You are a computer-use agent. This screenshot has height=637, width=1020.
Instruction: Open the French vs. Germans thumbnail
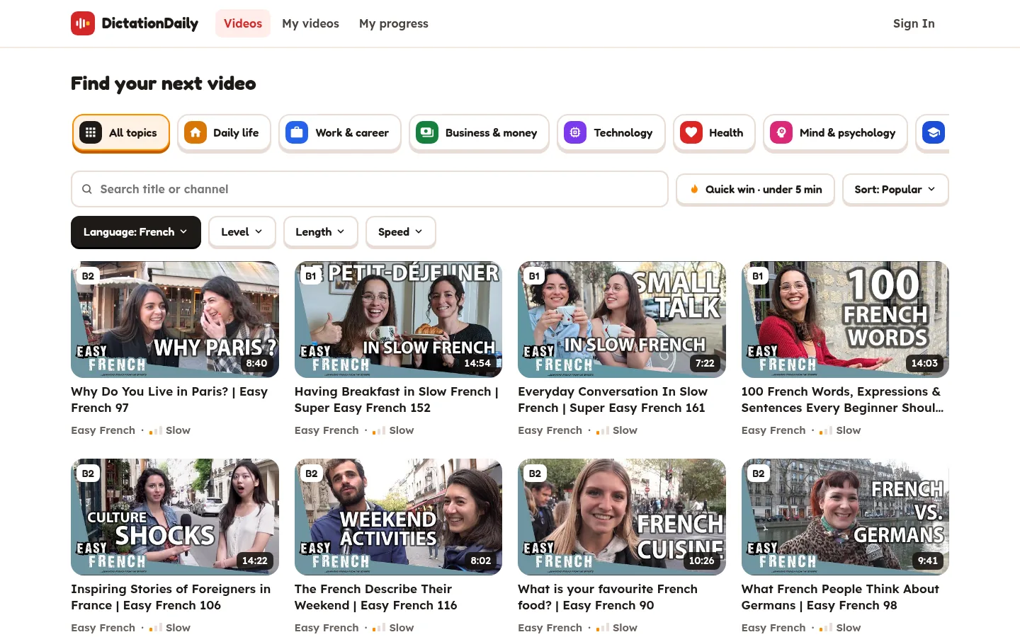(845, 517)
